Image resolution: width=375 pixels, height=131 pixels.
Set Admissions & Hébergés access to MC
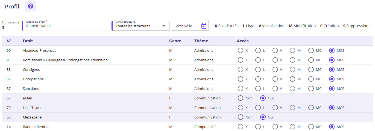click(311, 60)
